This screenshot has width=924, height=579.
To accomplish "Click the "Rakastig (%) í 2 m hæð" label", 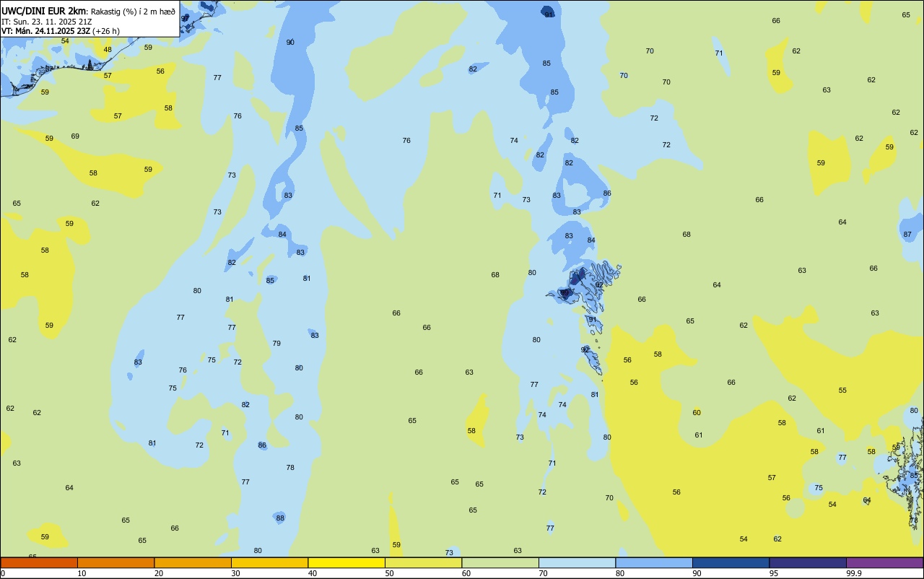I will (133, 12).
